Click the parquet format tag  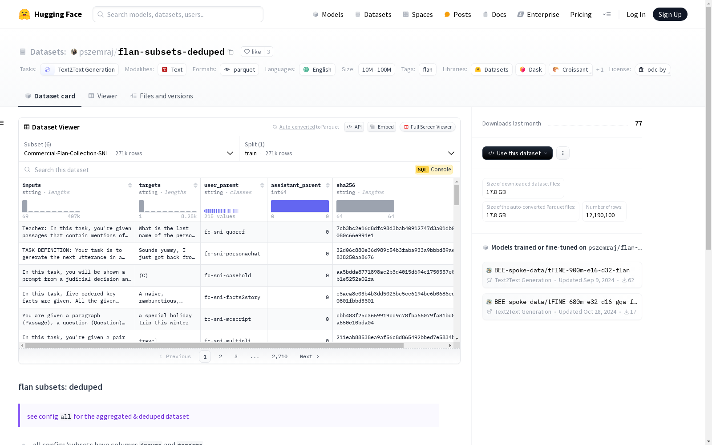239,69
